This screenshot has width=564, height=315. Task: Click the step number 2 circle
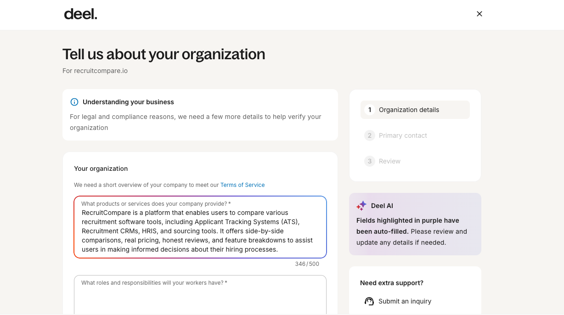[x=370, y=135]
